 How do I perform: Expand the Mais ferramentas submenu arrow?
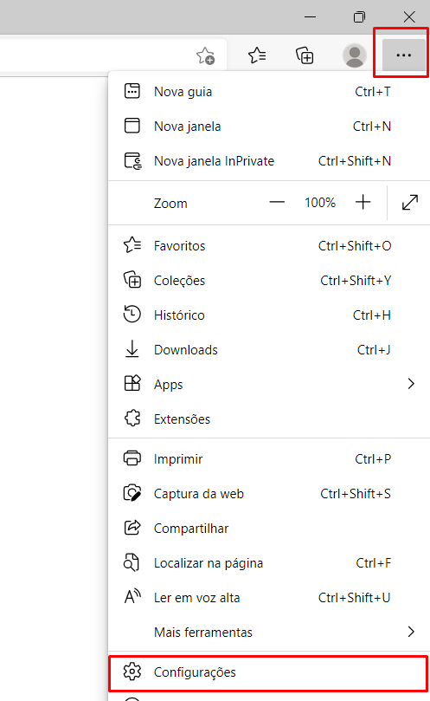click(411, 632)
